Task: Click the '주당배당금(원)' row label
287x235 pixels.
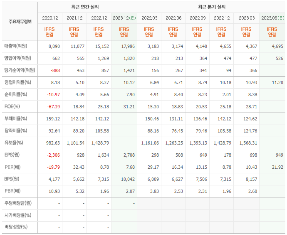Action: [18, 203]
